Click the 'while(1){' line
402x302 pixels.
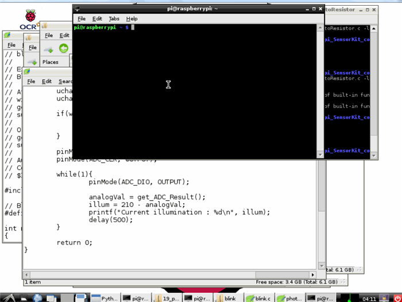pyautogui.click(x=74, y=174)
